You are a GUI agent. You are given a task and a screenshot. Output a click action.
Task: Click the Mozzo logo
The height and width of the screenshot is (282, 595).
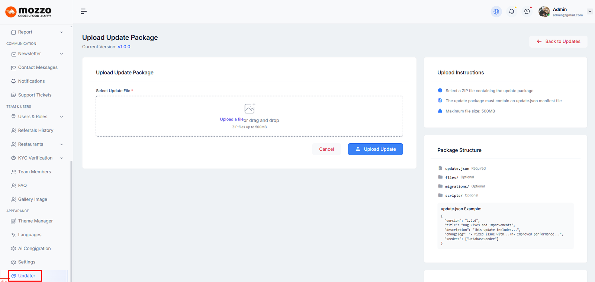click(29, 12)
